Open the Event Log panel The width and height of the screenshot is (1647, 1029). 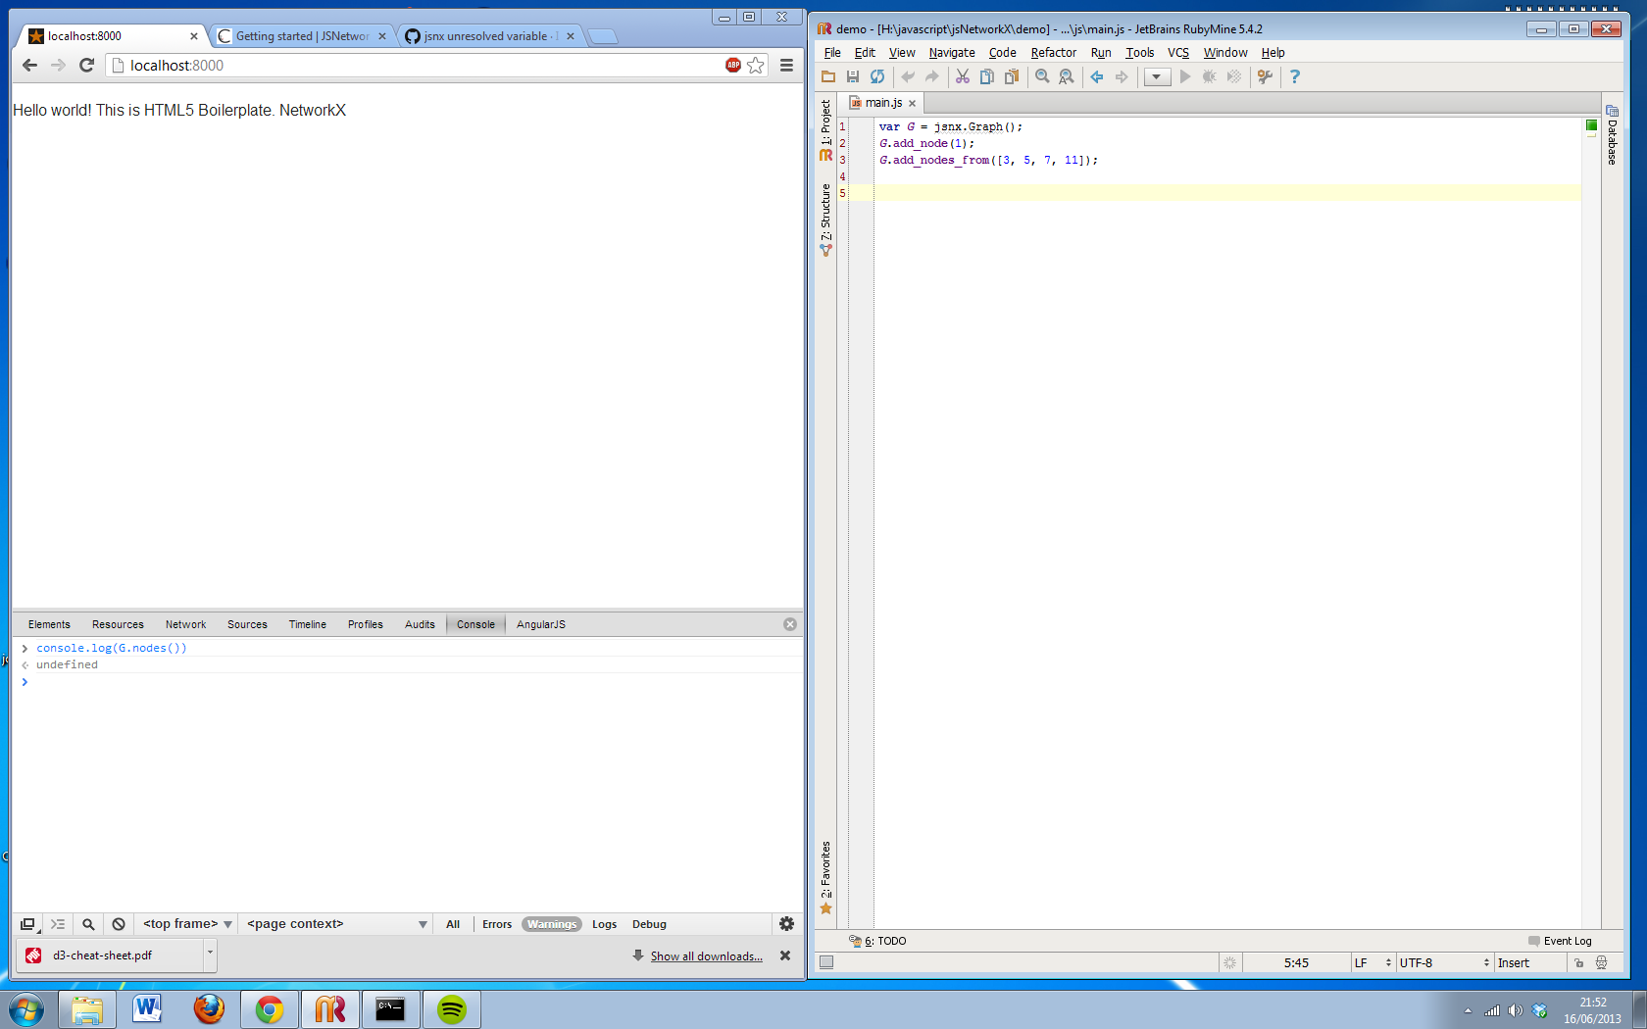tap(1560, 941)
